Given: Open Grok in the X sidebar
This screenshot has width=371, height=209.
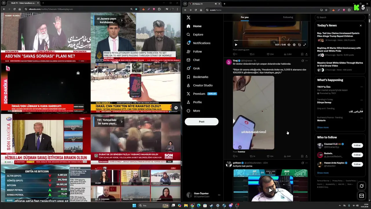Looking at the screenshot, I should tap(193, 68).
